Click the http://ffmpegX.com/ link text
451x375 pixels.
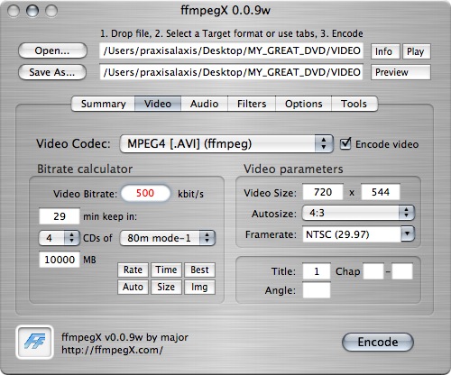[x=112, y=350]
